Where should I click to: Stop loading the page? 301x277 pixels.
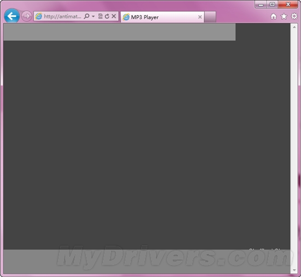(114, 16)
